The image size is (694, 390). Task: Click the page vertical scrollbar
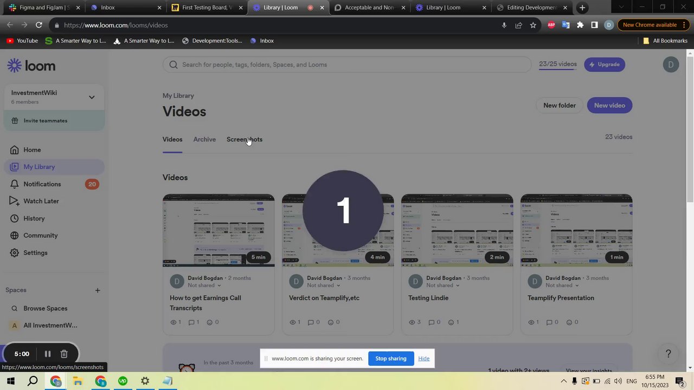tap(690, 130)
